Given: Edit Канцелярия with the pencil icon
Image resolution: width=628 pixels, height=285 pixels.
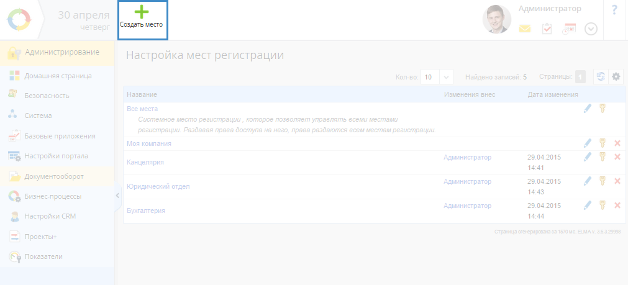Looking at the screenshot, I should 588,156.
